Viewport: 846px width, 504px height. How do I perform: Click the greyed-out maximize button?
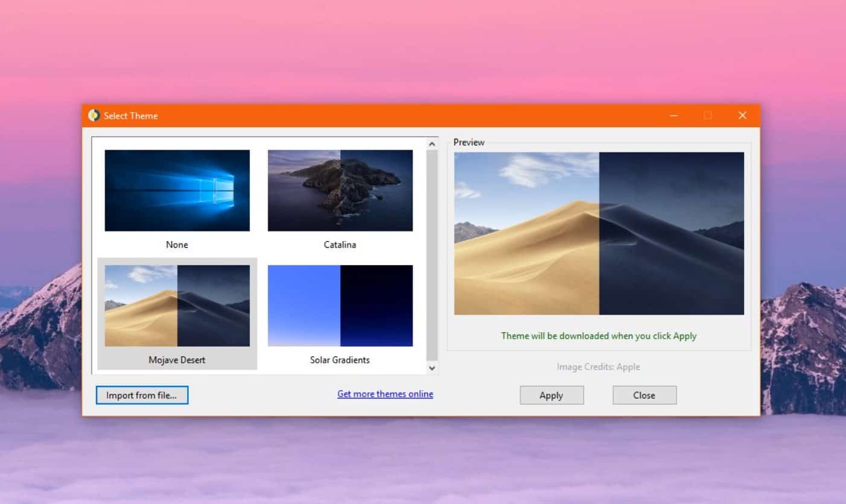[708, 116]
